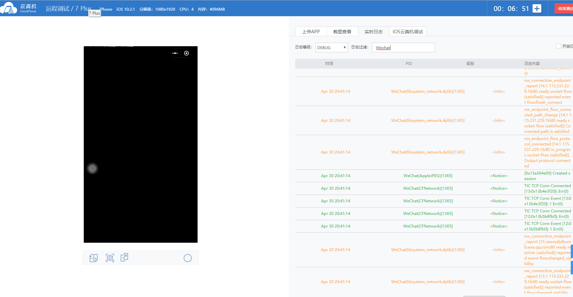The image size is (573, 297).
Task: Click the PID column header
Action: click(x=409, y=64)
